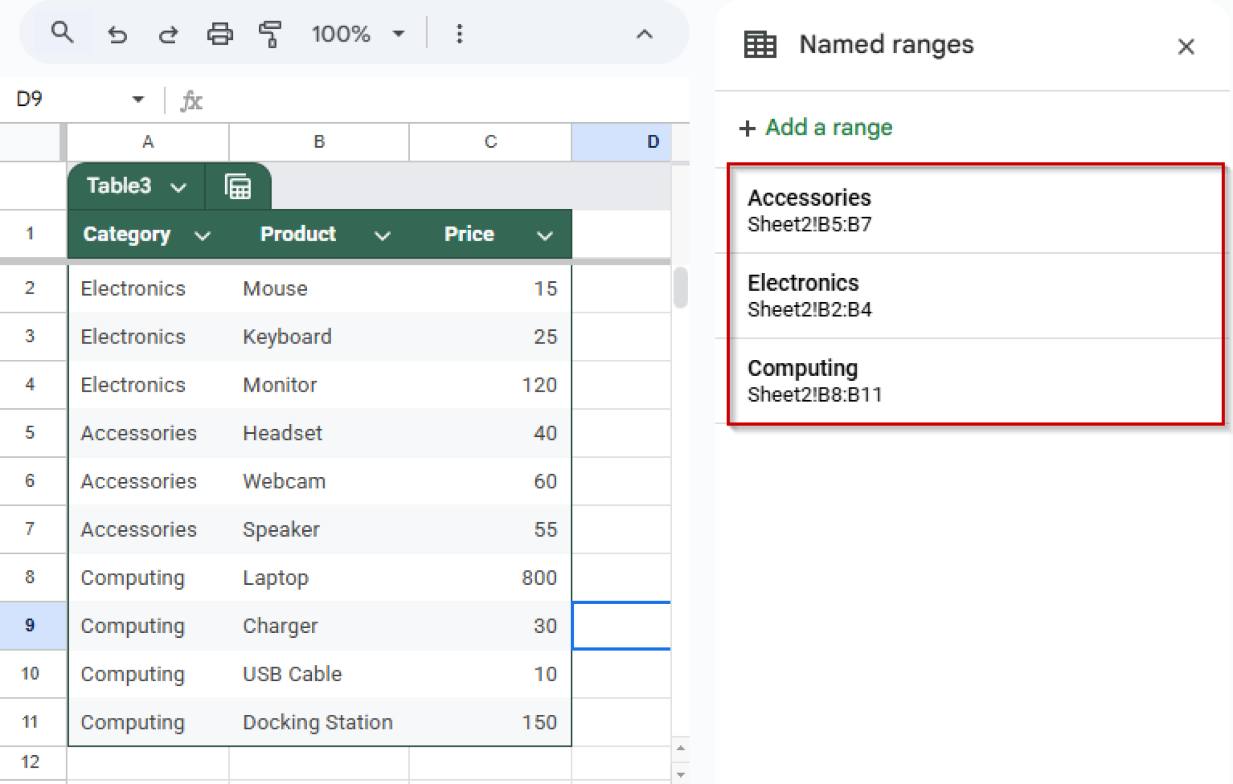Click the table options icon beside Table3

(238, 187)
